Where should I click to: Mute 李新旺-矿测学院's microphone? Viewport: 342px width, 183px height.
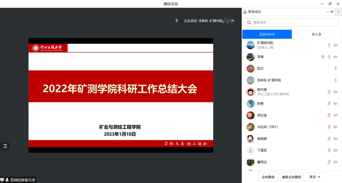click(x=336, y=80)
